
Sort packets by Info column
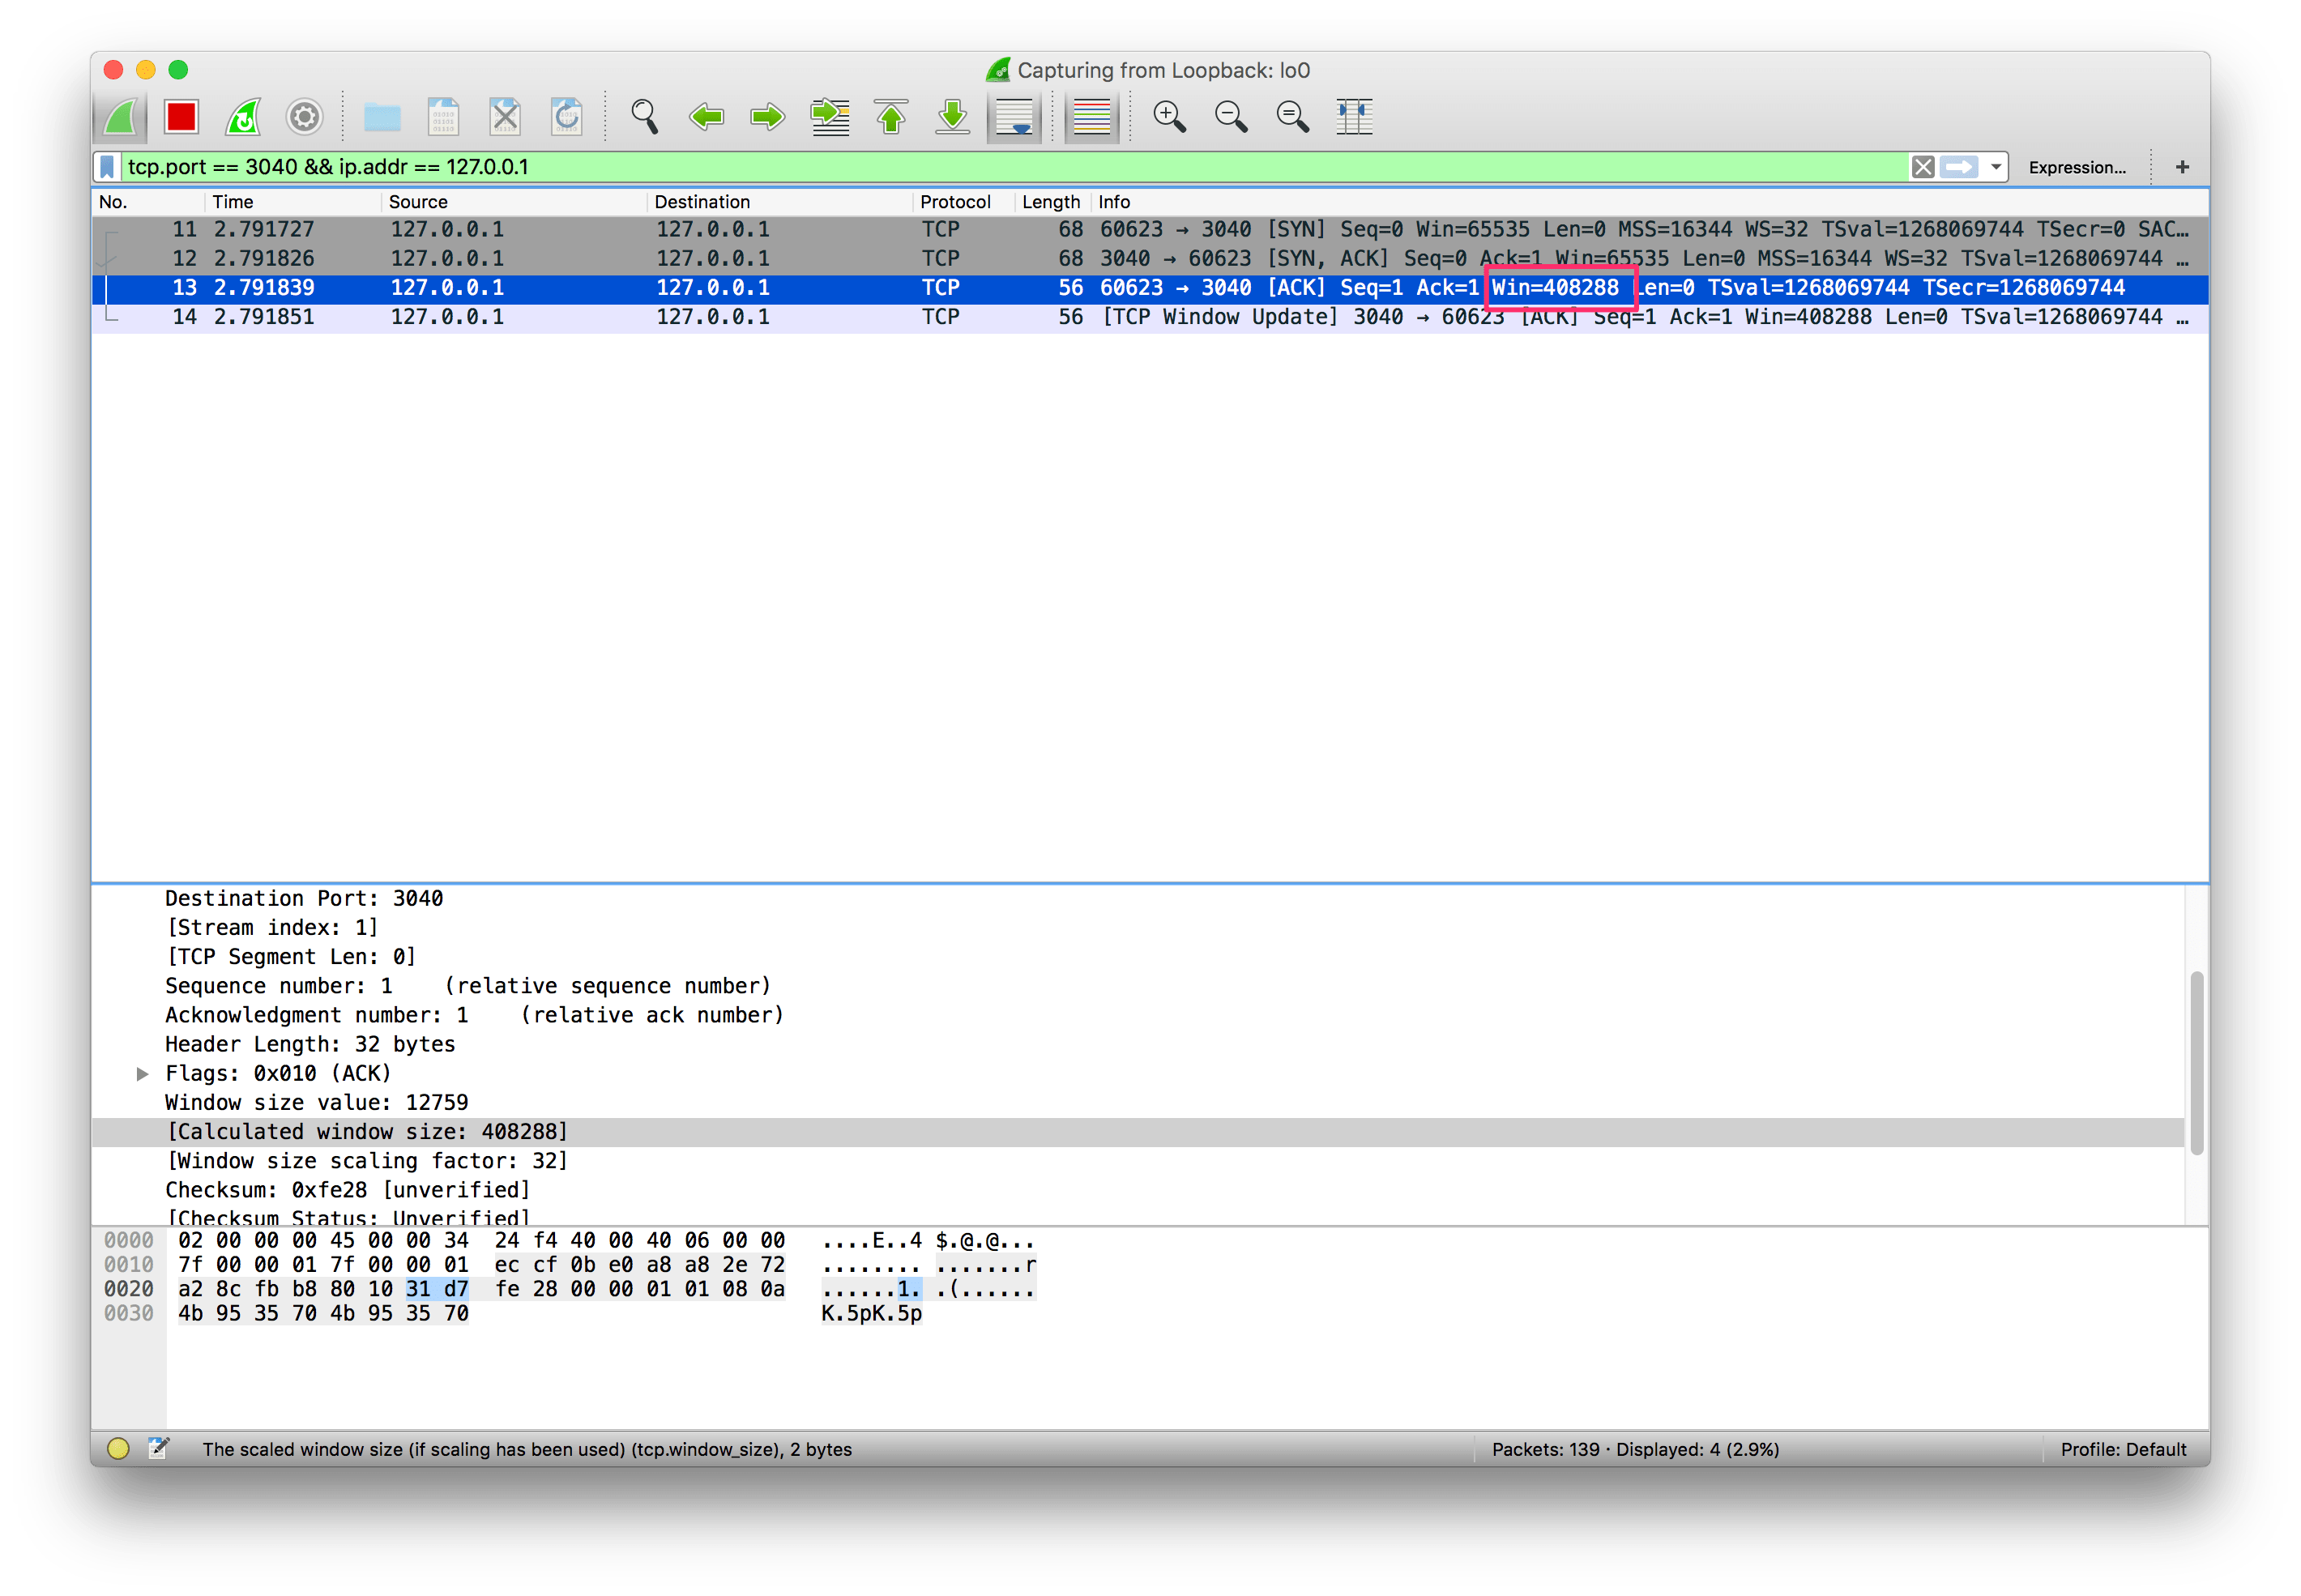[1649, 202]
